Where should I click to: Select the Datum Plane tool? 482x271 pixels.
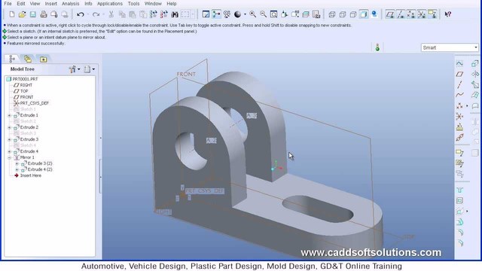coord(459,74)
